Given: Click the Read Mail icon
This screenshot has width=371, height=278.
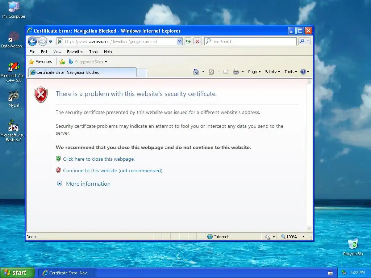Looking at the screenshot, I should pos(226,72).
